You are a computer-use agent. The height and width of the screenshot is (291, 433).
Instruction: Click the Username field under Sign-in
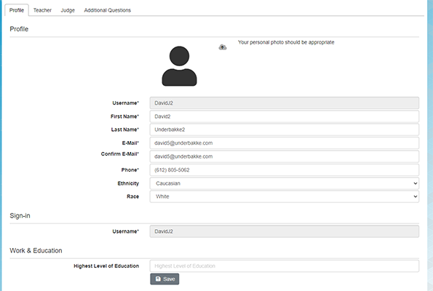point(284,231)
